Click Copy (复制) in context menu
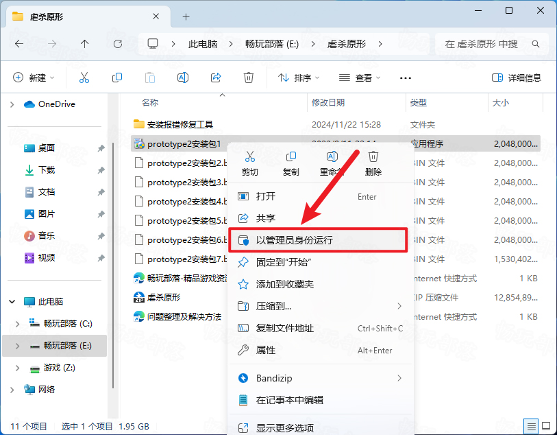 tap(291, 163)
